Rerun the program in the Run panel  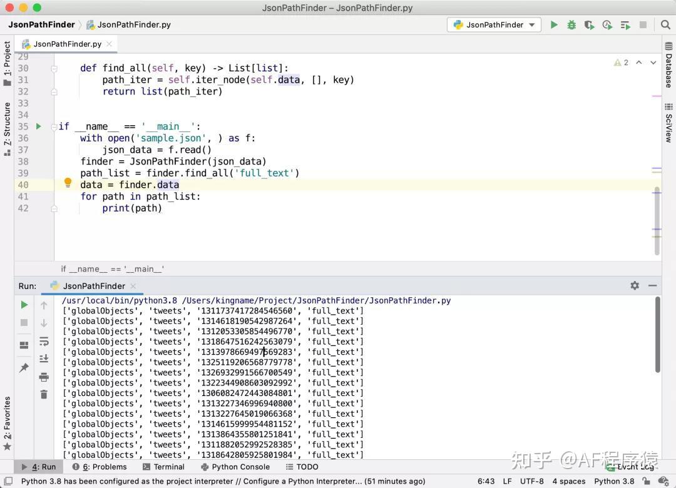click(24, 305)
